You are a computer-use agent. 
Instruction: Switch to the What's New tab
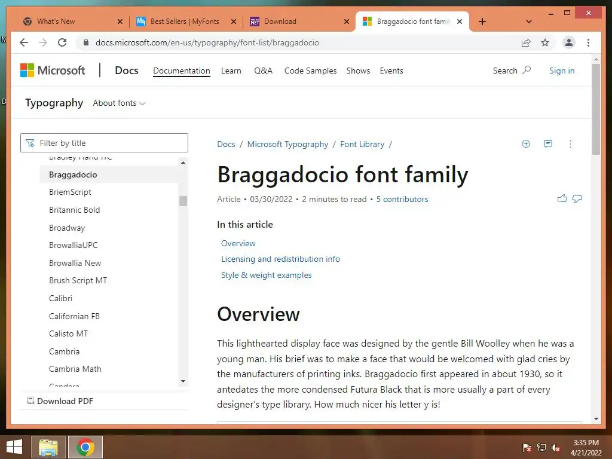pyautogui.click(x=71, y=22)
